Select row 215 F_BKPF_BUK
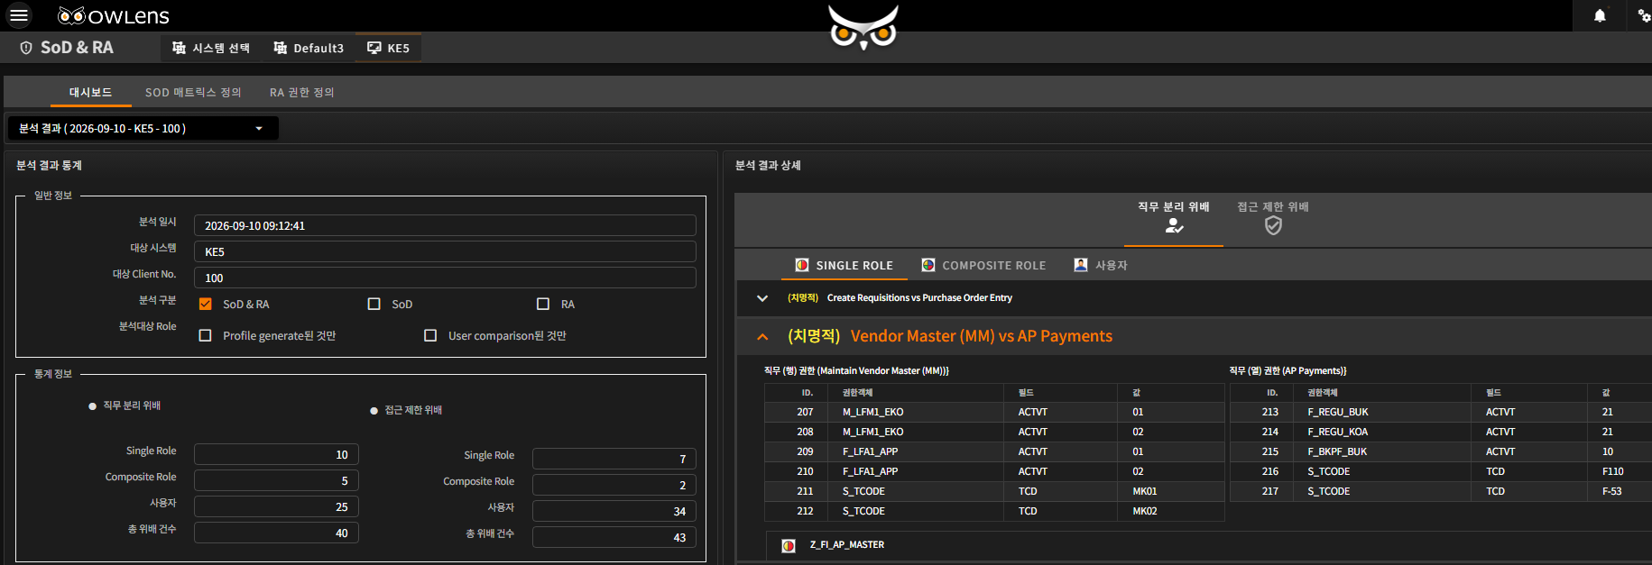 tap(1441, 451)
